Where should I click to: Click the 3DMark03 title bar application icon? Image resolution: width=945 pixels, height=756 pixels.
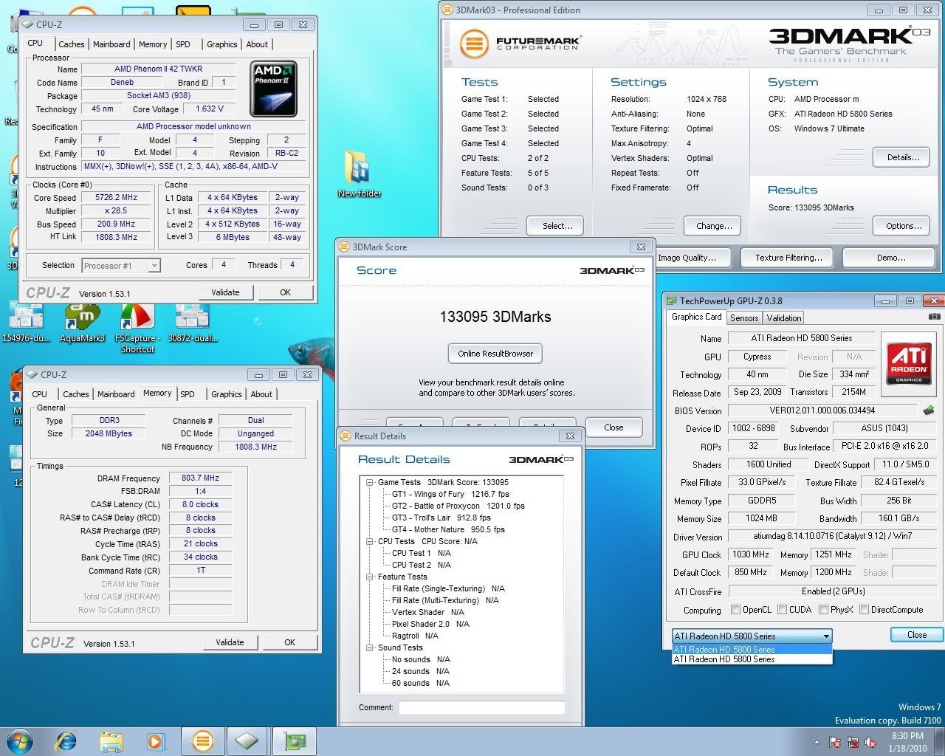(x=447, y=10)
